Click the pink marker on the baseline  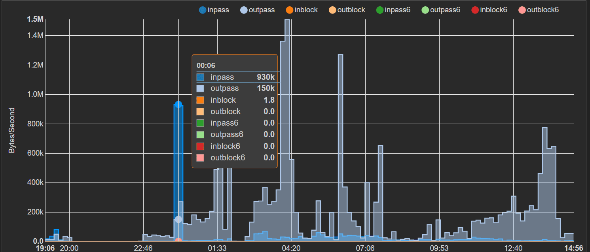click(x=178, y=241)
